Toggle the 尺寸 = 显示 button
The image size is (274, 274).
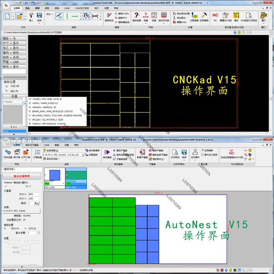point(14,43)
